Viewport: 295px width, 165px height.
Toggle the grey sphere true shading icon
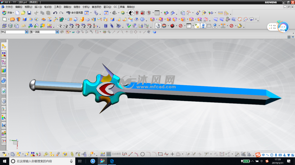coord(158,26)
